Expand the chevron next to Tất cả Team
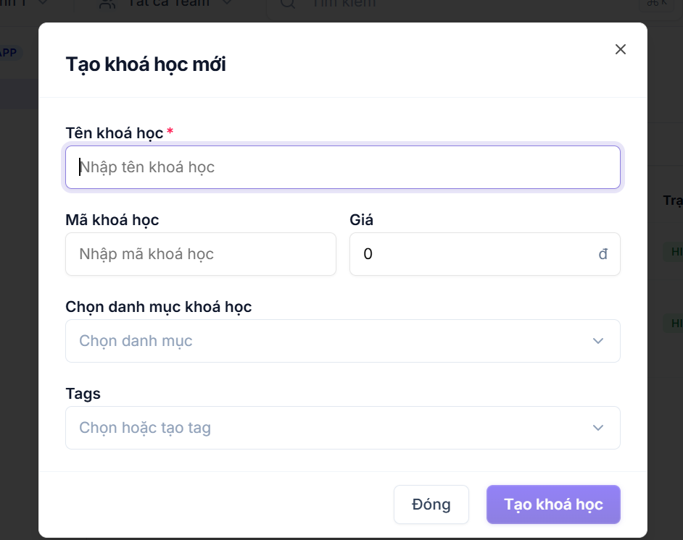The width and height of the screenshot is (683, 540). (227, 3)
